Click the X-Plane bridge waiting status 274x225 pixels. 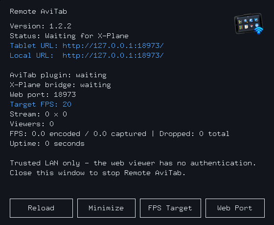pyautogui.click(x=60, y=85)
